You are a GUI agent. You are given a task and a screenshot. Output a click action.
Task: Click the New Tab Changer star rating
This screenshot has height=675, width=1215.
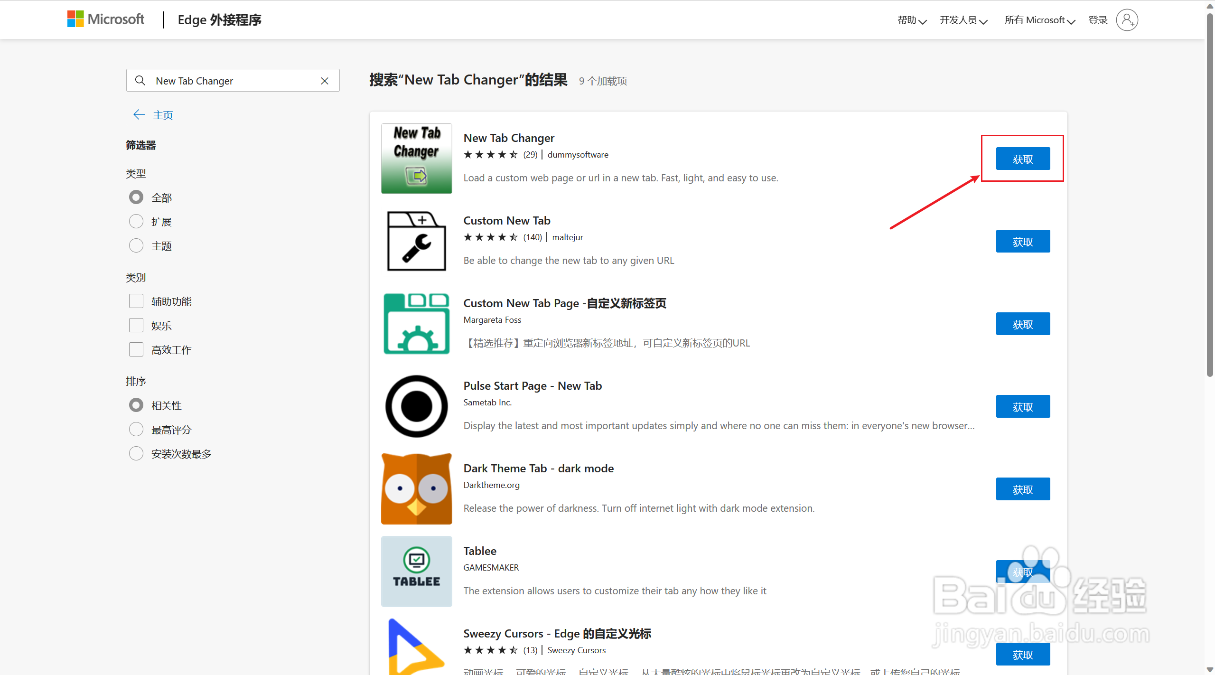click(491, 154)
